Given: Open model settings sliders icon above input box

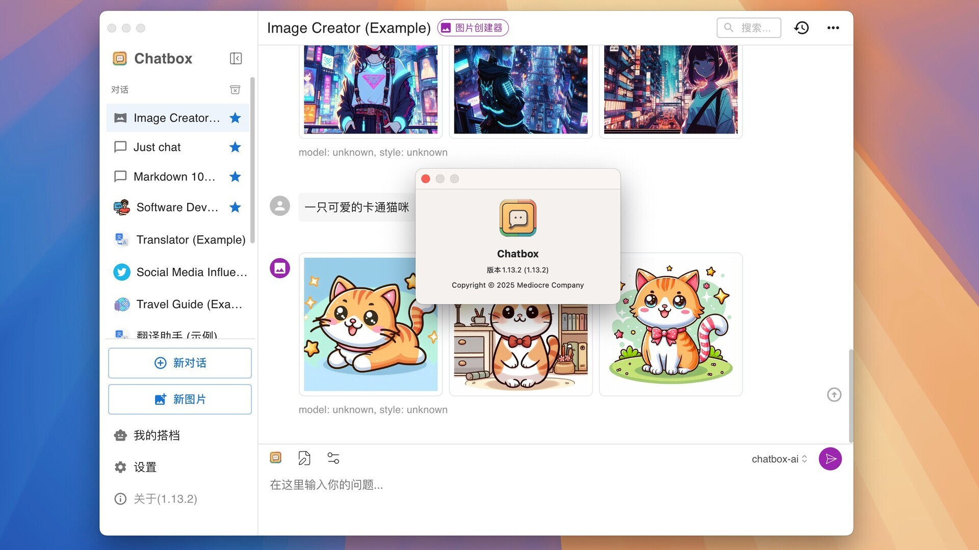Looking at the screenshot, I should 333,458.
